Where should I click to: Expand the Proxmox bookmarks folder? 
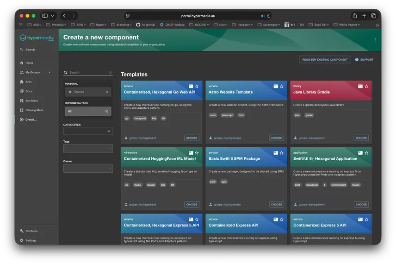56,25
